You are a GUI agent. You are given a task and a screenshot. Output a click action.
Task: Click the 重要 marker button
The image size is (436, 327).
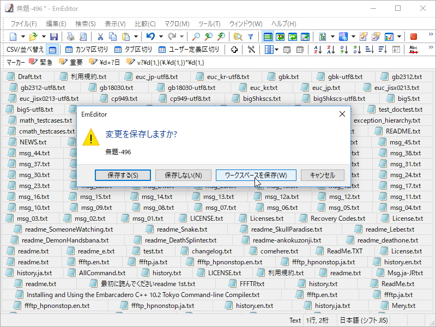click(x=71, y=62)
